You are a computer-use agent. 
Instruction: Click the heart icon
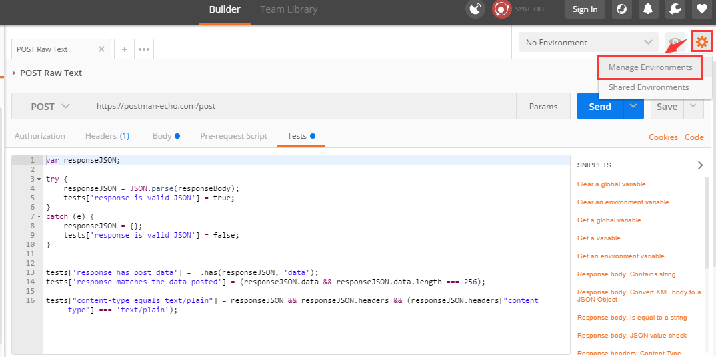(x=702, y=9)
